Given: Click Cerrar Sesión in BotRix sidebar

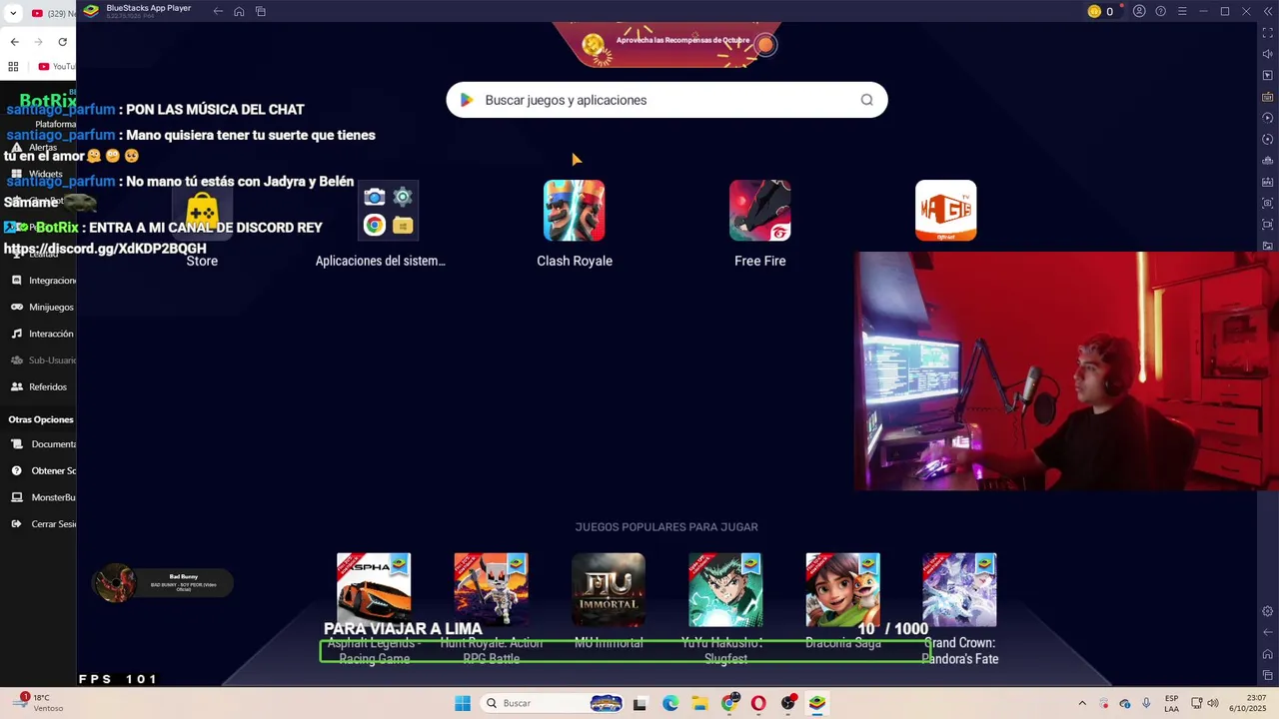Looking at the screenshot, I should pyautogui.click(x=43, y=524).
